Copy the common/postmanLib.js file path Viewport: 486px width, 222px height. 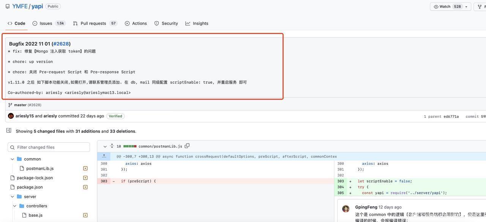187,146
